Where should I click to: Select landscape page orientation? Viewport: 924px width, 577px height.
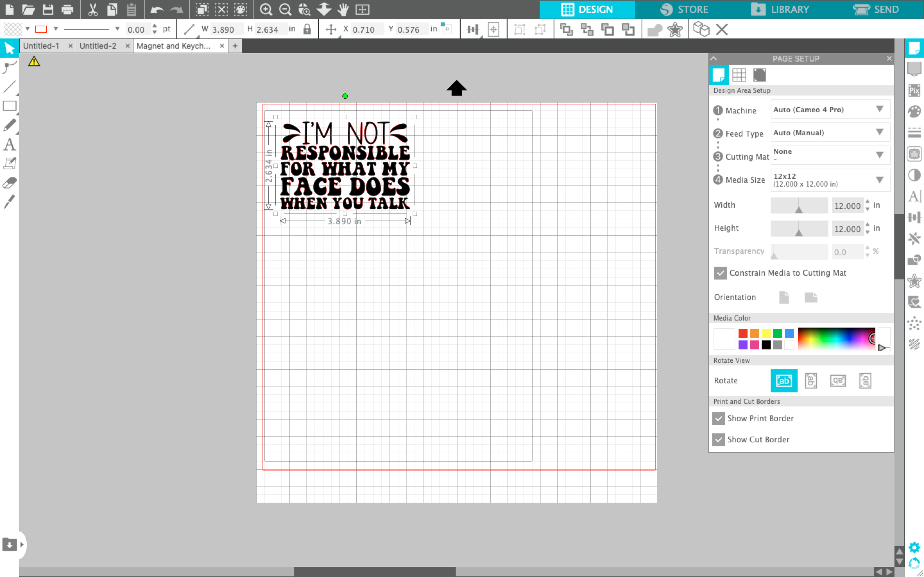point(811,297)
